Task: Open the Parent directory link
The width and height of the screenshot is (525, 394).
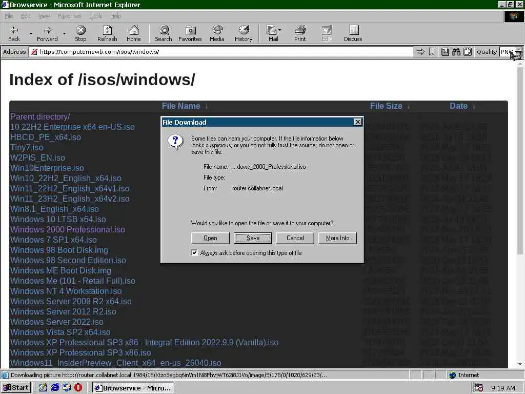Action: click(40, 116)
